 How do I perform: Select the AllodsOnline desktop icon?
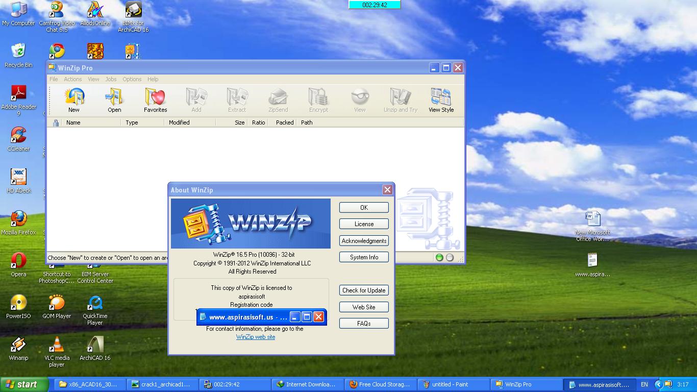[x=95, y=14]
